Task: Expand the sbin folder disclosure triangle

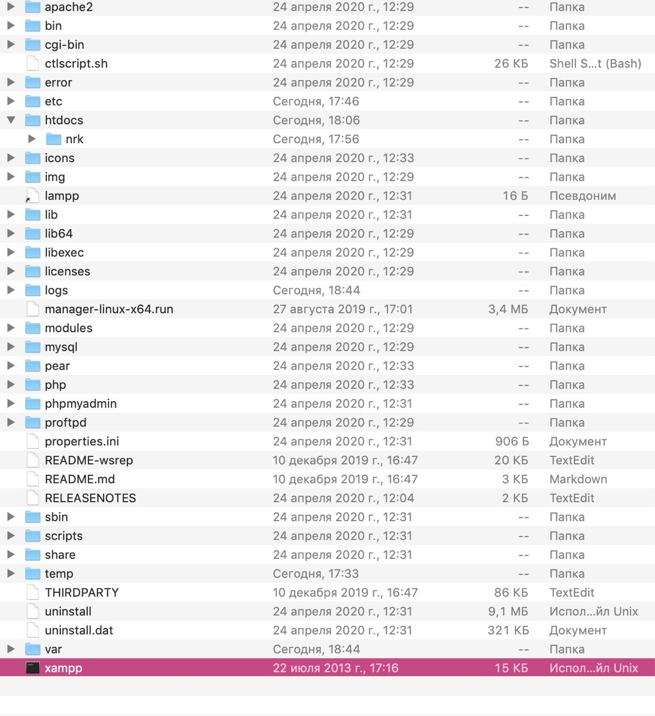Action: pos(11,517)
